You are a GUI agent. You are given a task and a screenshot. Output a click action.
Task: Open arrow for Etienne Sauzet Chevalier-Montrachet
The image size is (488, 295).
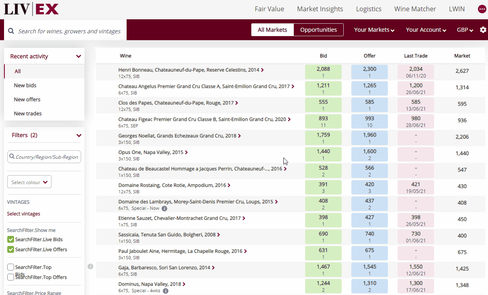tap(244, 218)
